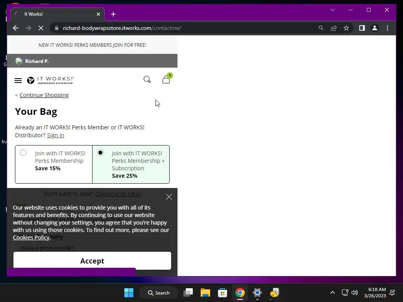This screenshot has width=403, height=302.
Task: Open the site search magnifier icon
Action: (x=147, y=79)
